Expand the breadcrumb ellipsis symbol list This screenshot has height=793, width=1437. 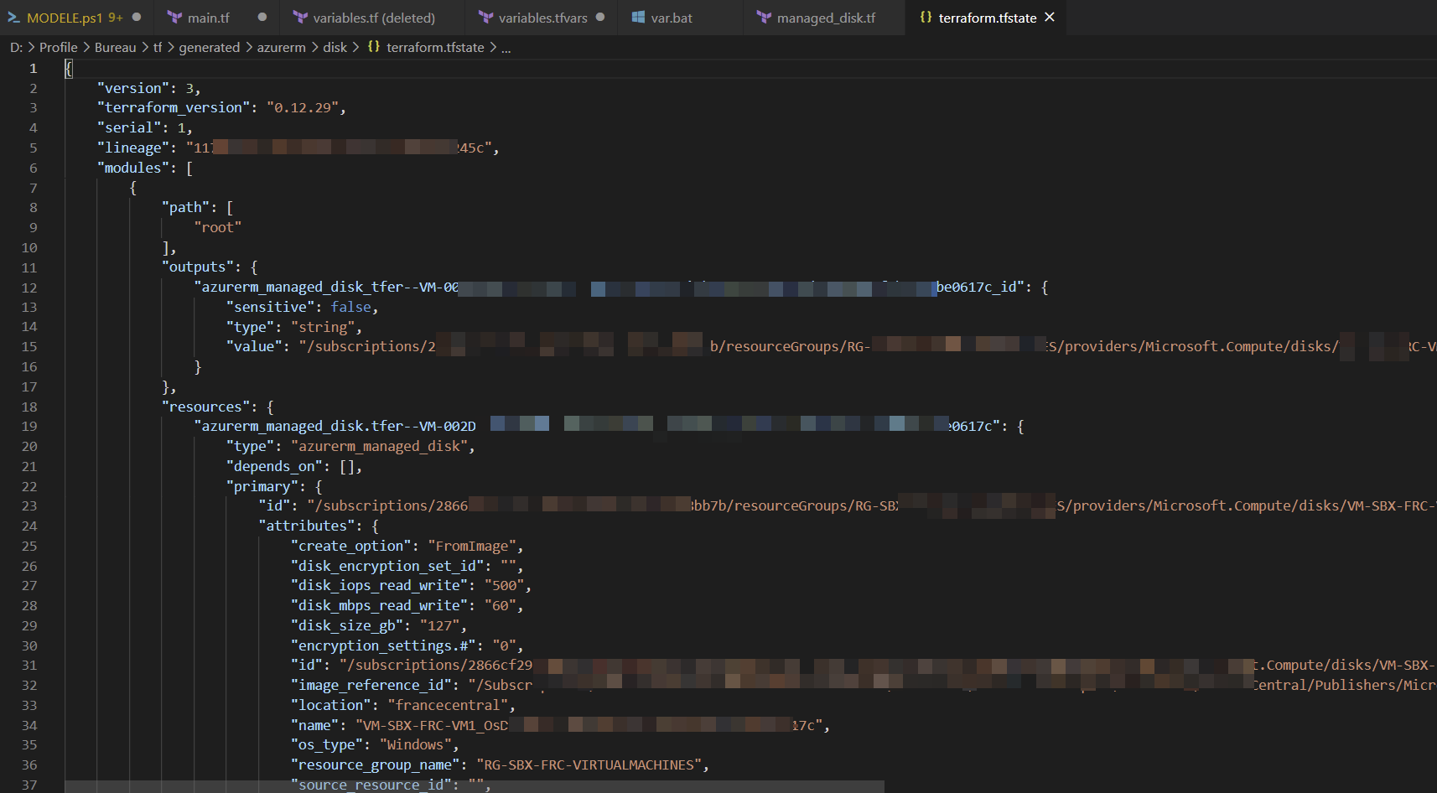click(x=506, y=48)
